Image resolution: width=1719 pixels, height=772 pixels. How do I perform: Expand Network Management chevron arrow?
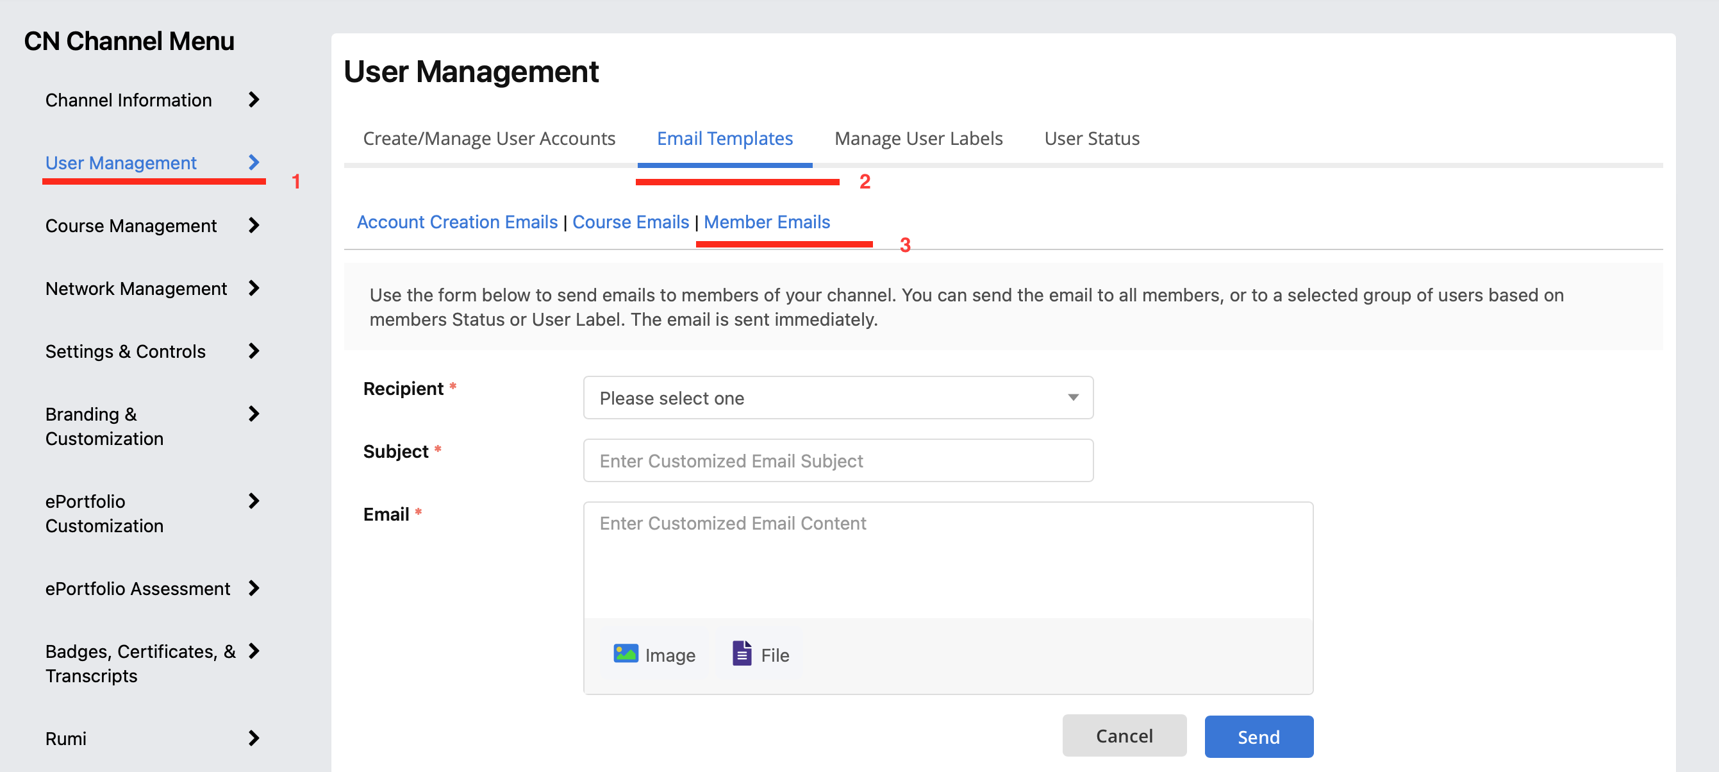coord(254,289)
